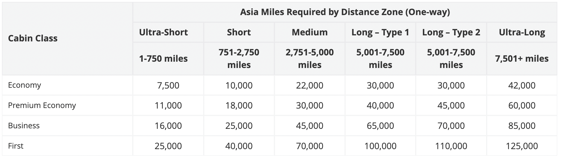
Task: Select the Premium Economy row label
Action: [42, 106]
